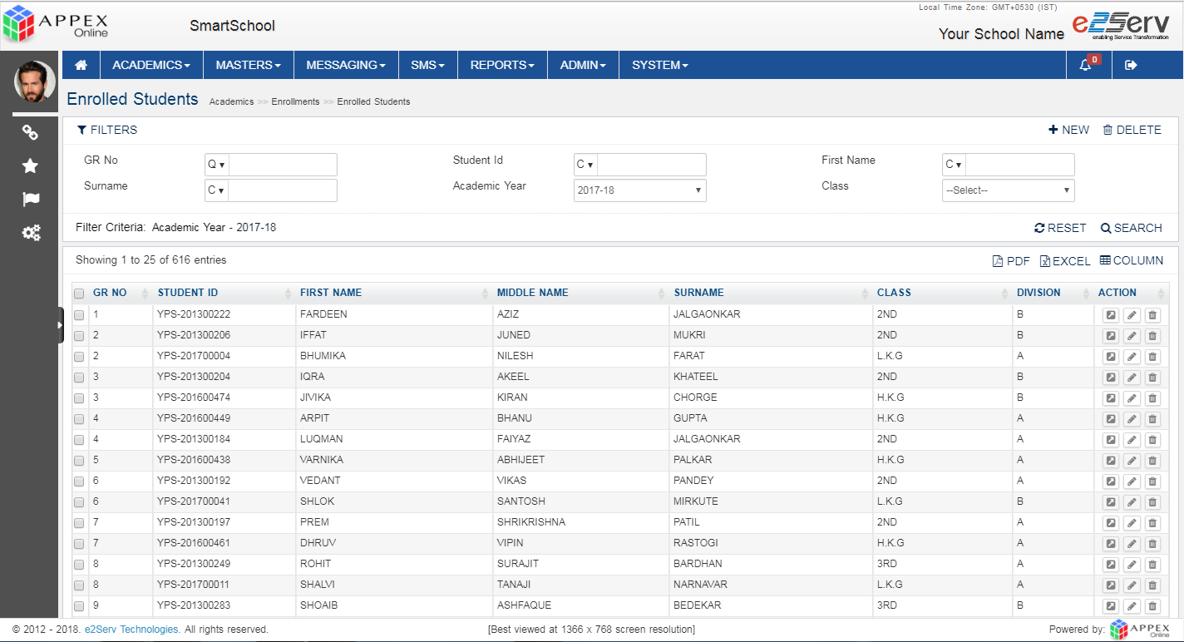Screen dimensions: 1184x642
Task: Delete VEDANT's row trash icon
Action: click(1152, 481)
